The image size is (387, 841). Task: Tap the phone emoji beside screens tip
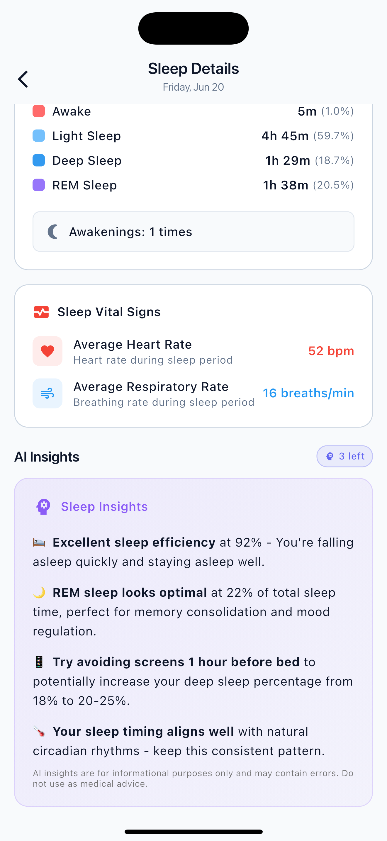point(39,662)
